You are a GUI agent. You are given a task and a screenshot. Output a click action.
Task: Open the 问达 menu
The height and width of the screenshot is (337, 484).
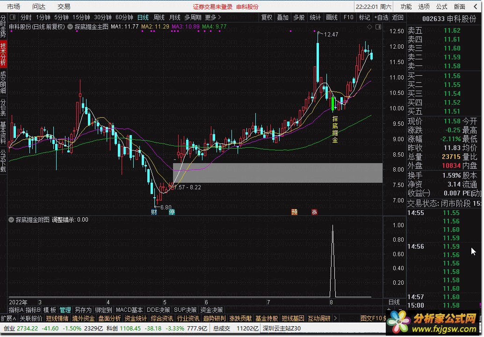tap(39, 7)
